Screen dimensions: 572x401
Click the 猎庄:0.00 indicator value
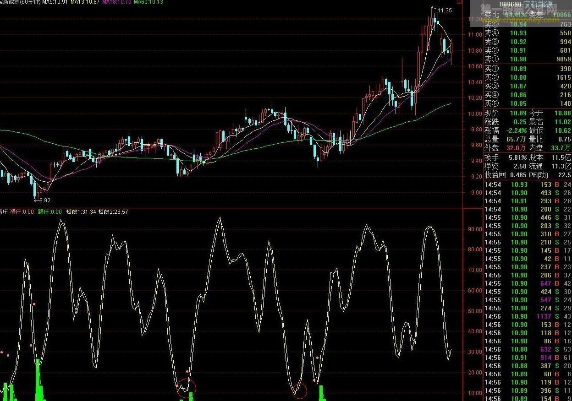tap(22, 212)
